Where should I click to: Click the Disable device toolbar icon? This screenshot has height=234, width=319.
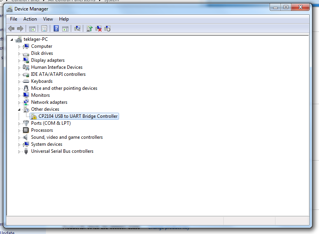pyautogui.click(x=107, y=28)
